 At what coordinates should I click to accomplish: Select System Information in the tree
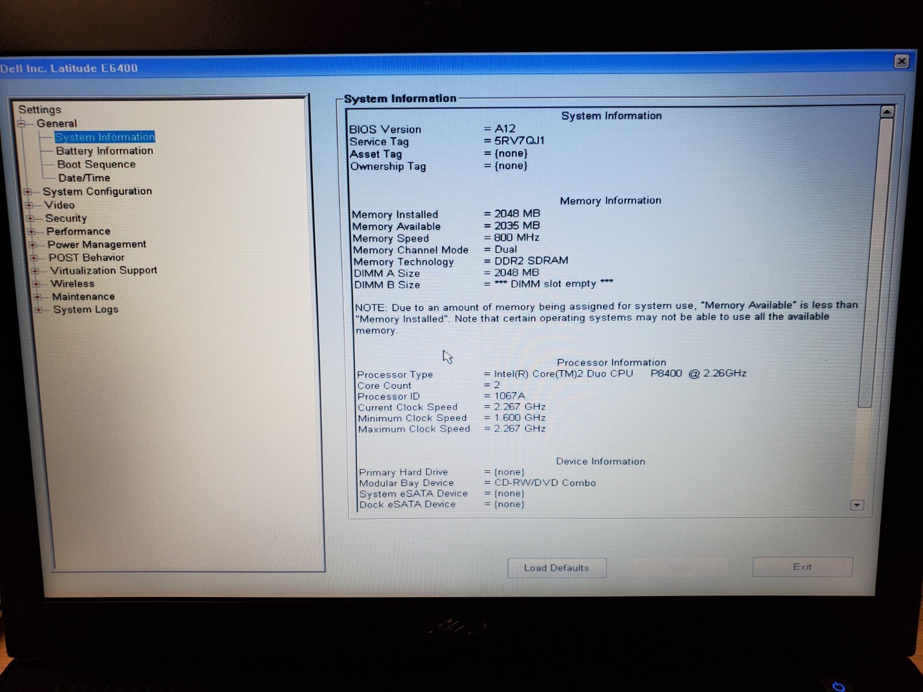click(104, 137)
